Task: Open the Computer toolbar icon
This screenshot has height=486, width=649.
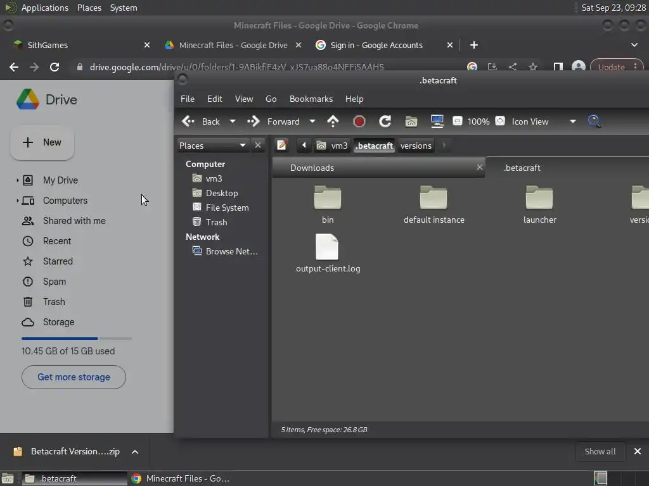Action: [437, 121]
